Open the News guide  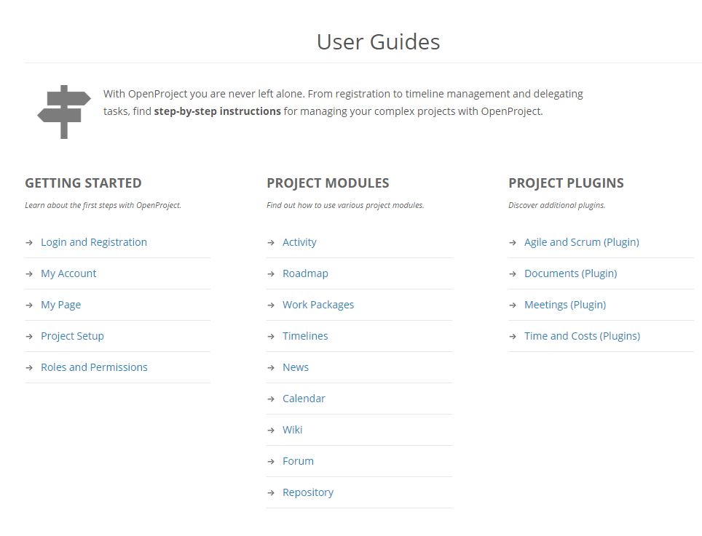pyautogui.click(x=295, y=367)
